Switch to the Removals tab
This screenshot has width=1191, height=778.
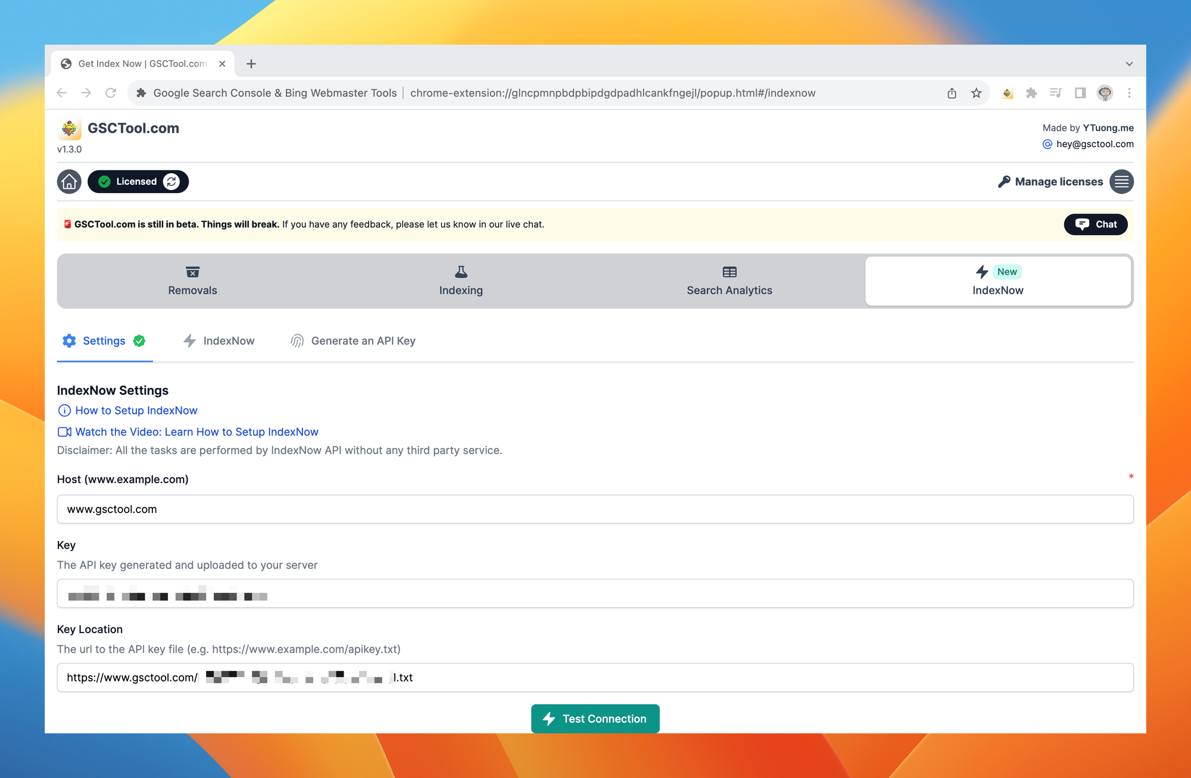point(192,281)
